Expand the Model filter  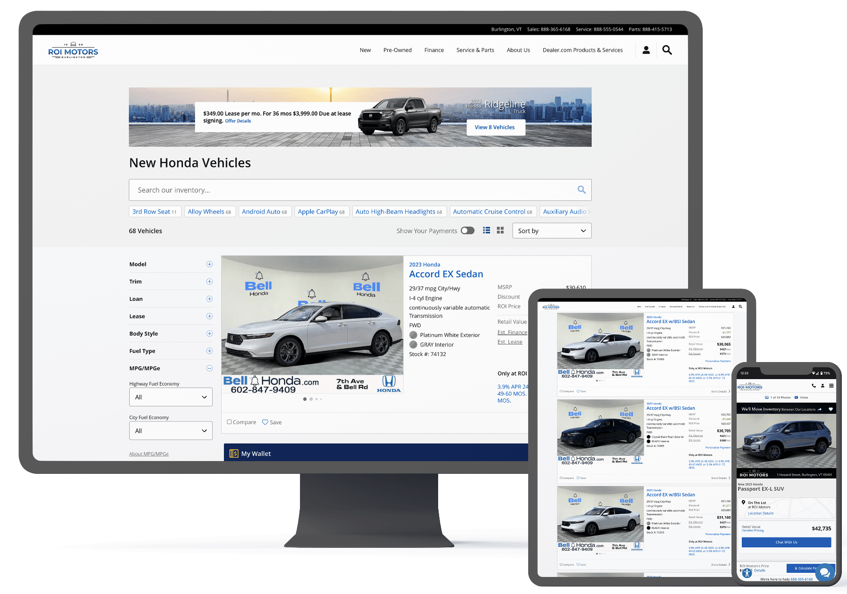point(209,264)
